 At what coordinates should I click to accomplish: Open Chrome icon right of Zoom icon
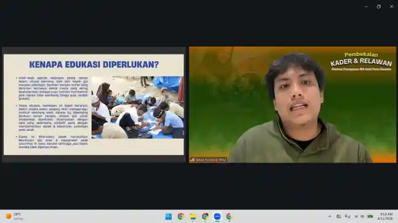[x=229, y=216]
